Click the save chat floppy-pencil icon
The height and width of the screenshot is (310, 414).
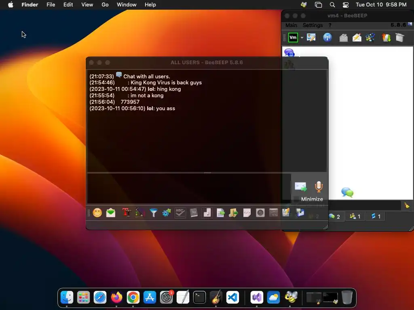coord(286,212)
